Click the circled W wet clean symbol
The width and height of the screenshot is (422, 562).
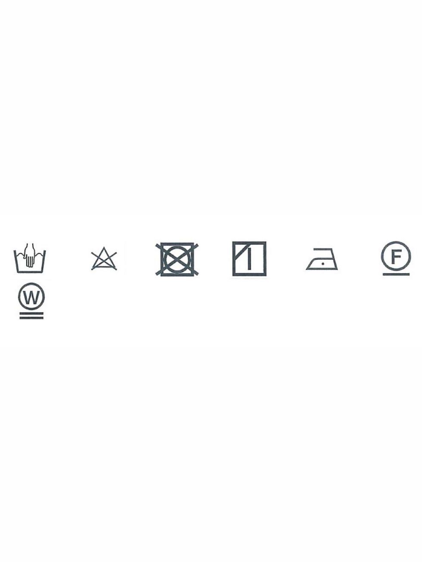coord(31,301)
